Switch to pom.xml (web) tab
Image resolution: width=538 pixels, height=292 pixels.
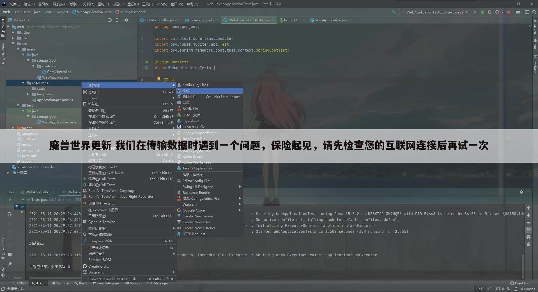[x=202, y=20]
